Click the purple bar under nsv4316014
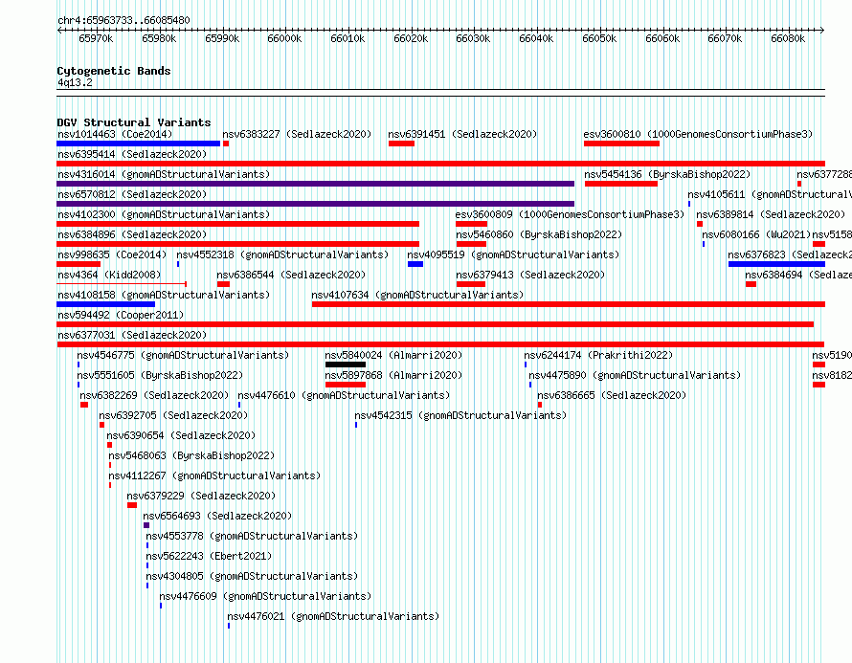 (x=315, y=184)
